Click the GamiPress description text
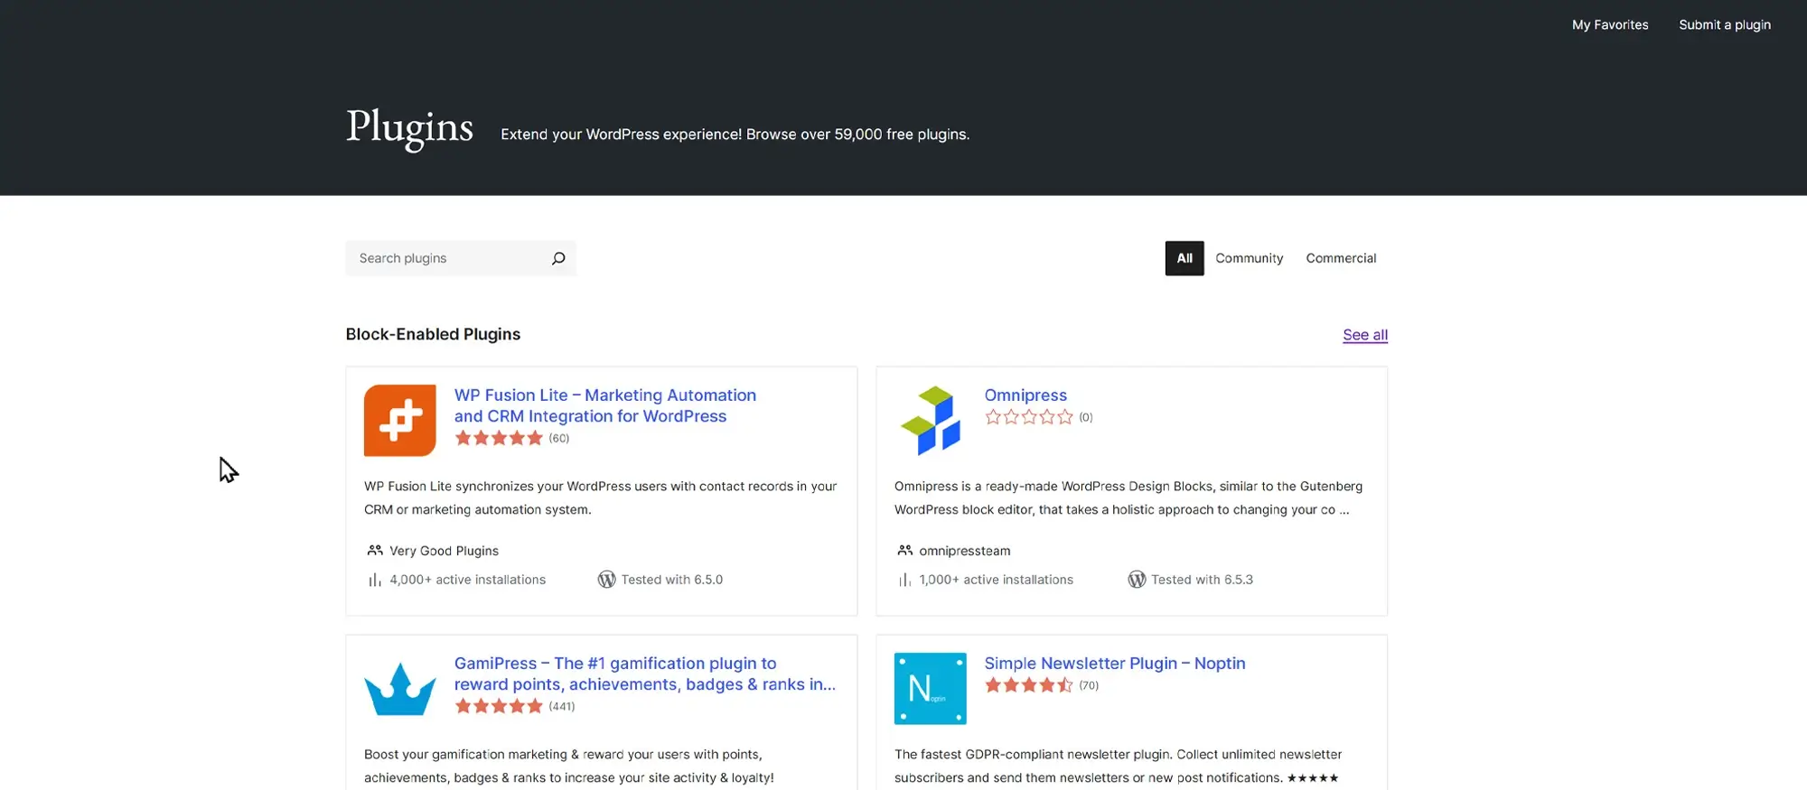The height and width of the screenshot is (790, 1807). (x=569, y=766)
